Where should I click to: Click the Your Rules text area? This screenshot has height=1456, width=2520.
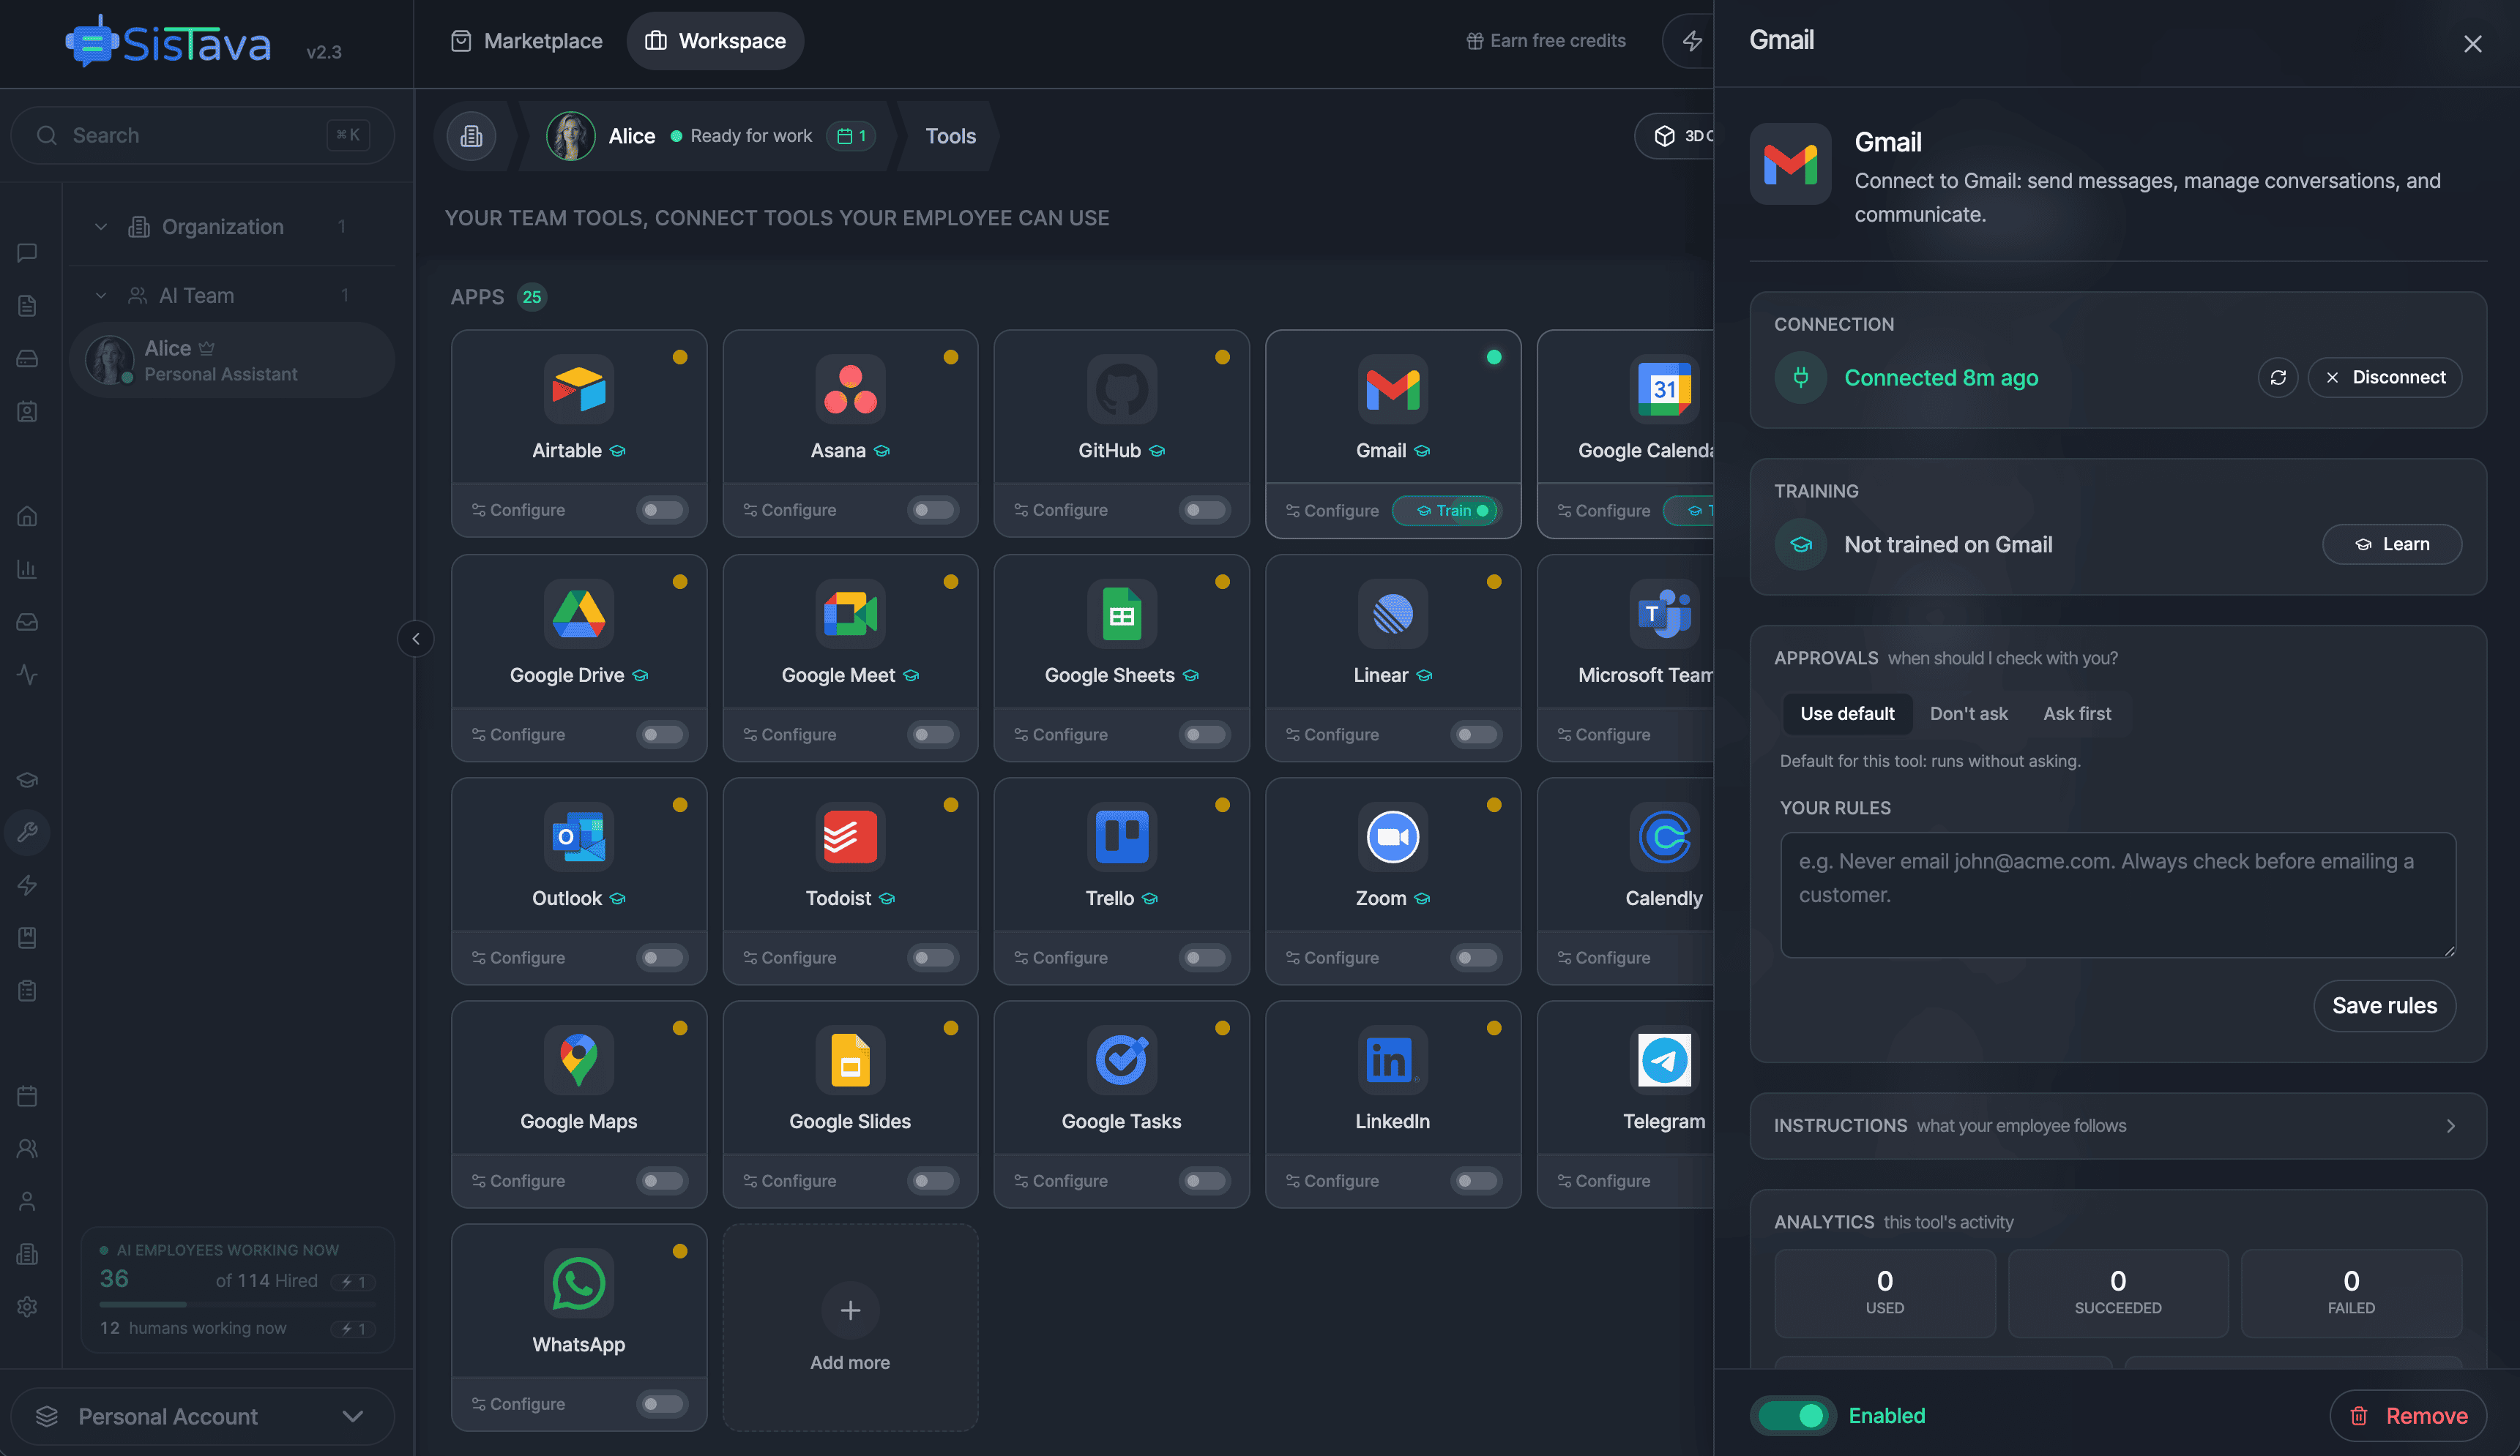click(x=2117, y=896)
